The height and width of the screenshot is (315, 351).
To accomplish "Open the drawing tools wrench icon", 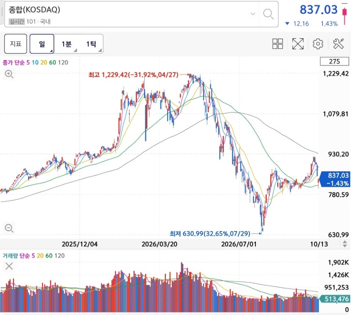I will [338, 44].
